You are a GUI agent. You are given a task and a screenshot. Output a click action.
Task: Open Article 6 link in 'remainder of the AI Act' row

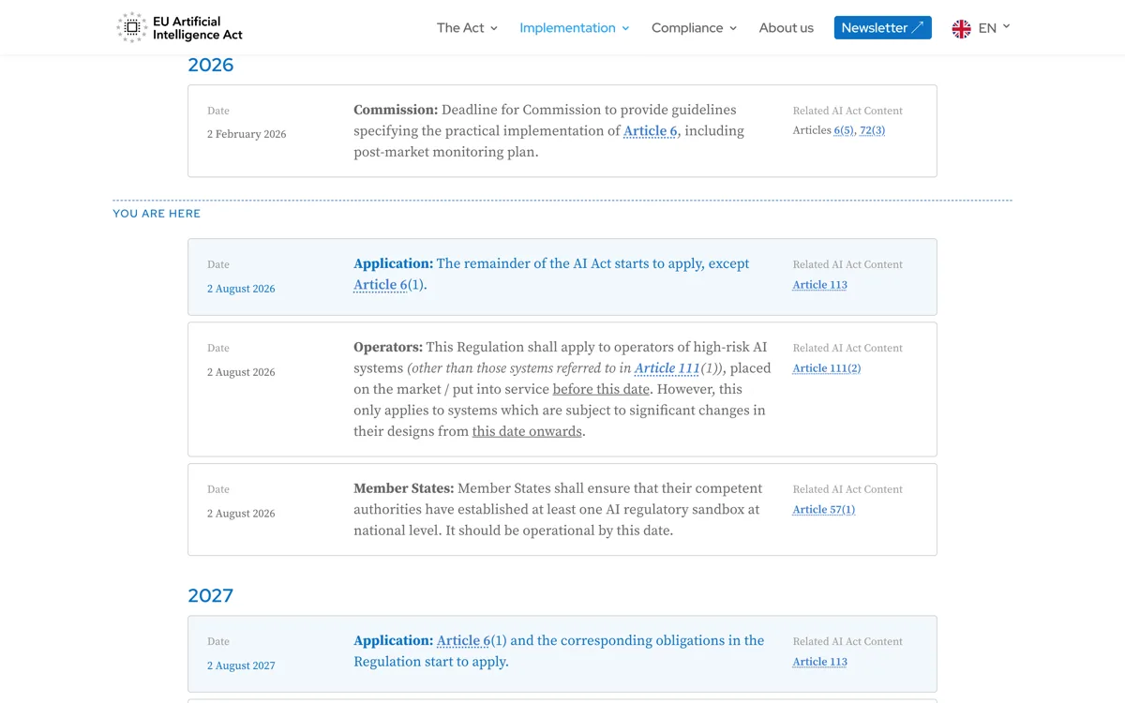point(381,285)
